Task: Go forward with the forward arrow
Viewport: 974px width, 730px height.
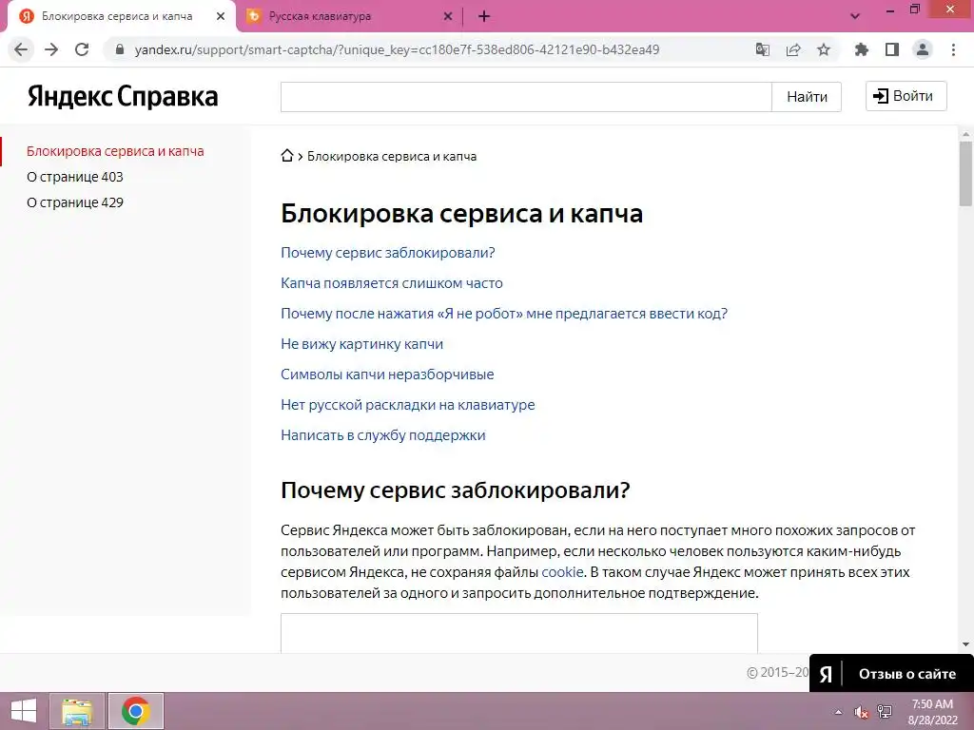Action: click(x=51, y=49)
